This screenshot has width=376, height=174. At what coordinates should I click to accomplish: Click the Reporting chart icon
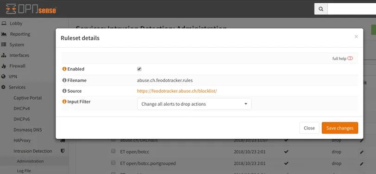(x=4, y=34)
